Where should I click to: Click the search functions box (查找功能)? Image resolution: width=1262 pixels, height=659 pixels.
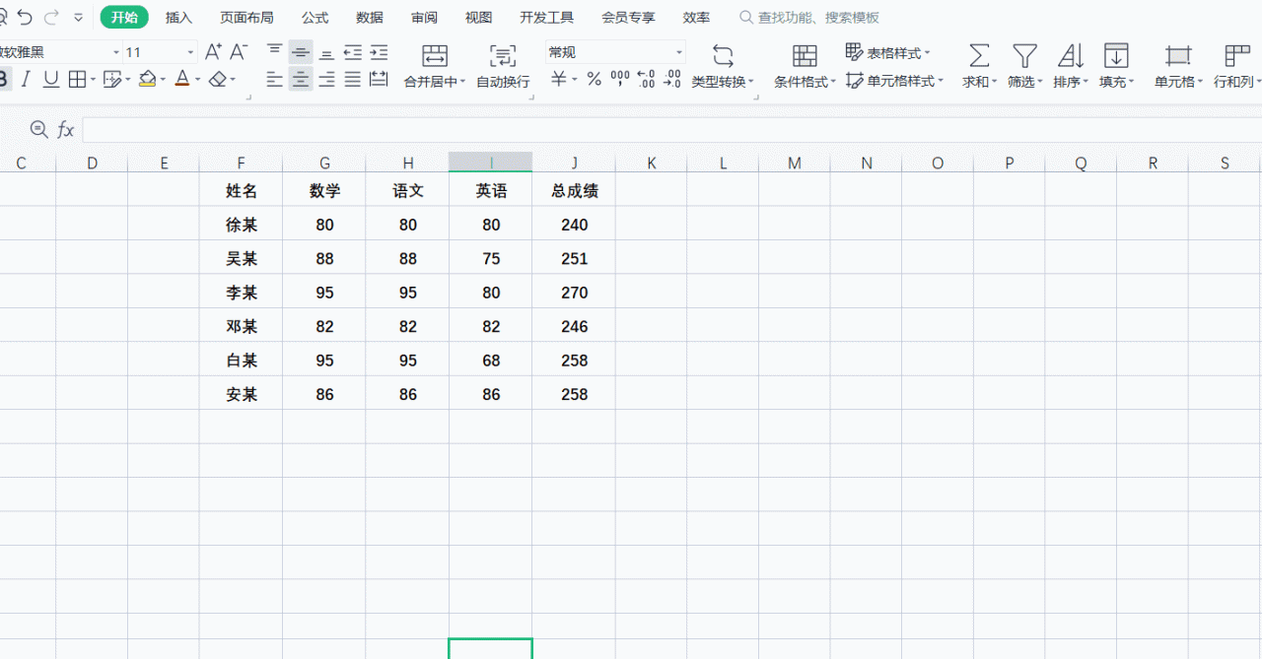point(810,18)
